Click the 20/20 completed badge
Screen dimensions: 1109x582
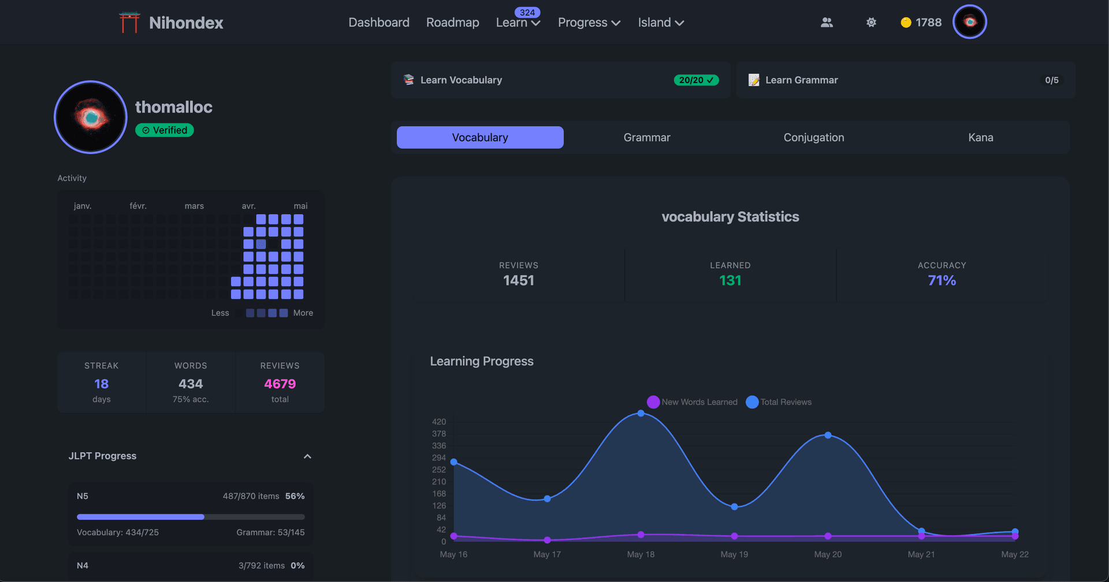pos(696,80)
